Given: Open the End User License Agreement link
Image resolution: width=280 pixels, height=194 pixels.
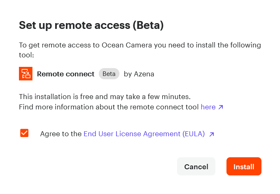Looking at the screenshot, I should 144,134.
